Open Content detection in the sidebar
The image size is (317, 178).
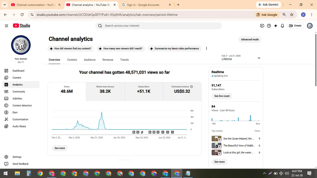pos(21,105)
